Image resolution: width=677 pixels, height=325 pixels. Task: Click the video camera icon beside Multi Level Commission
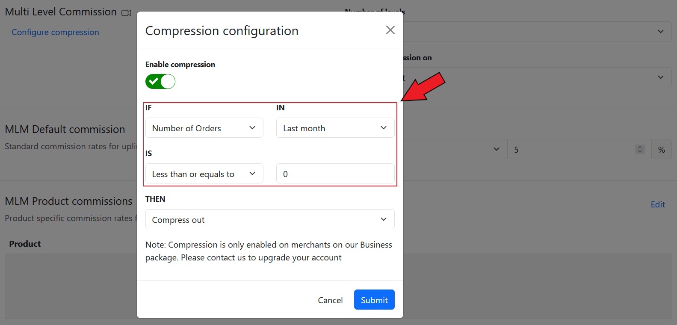(x=126, y=13)
